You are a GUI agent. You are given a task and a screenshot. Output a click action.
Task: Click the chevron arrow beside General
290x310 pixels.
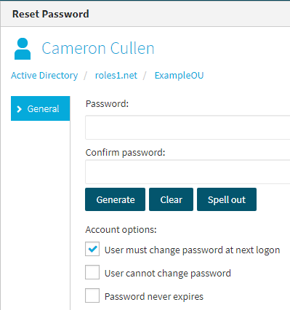19,109
